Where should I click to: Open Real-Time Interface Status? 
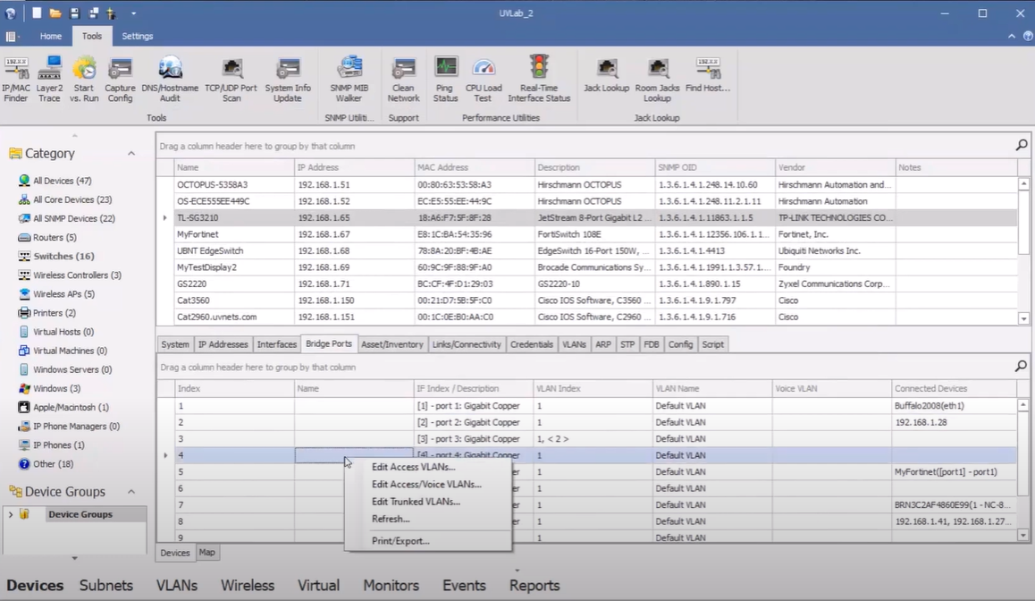pyautogui.click(x=539, y=80)
